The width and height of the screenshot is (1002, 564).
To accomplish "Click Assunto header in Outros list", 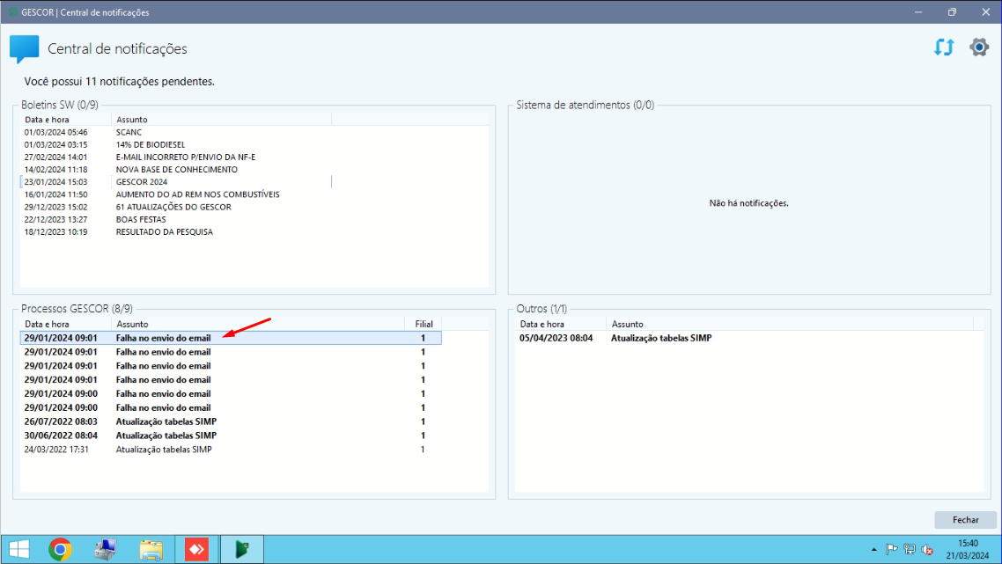I will point(790,324).
